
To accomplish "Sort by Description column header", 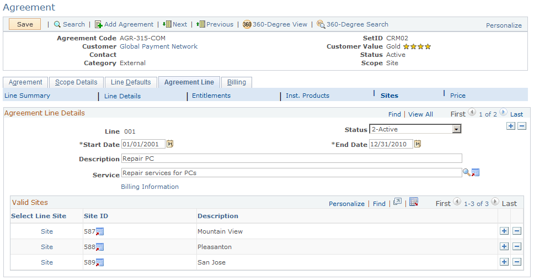I will coord(218,216).
